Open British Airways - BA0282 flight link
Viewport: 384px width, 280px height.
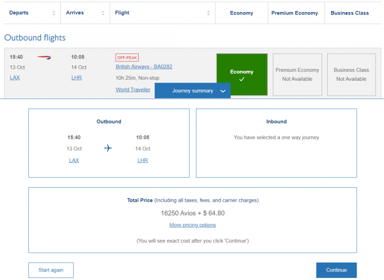[144, 66]
